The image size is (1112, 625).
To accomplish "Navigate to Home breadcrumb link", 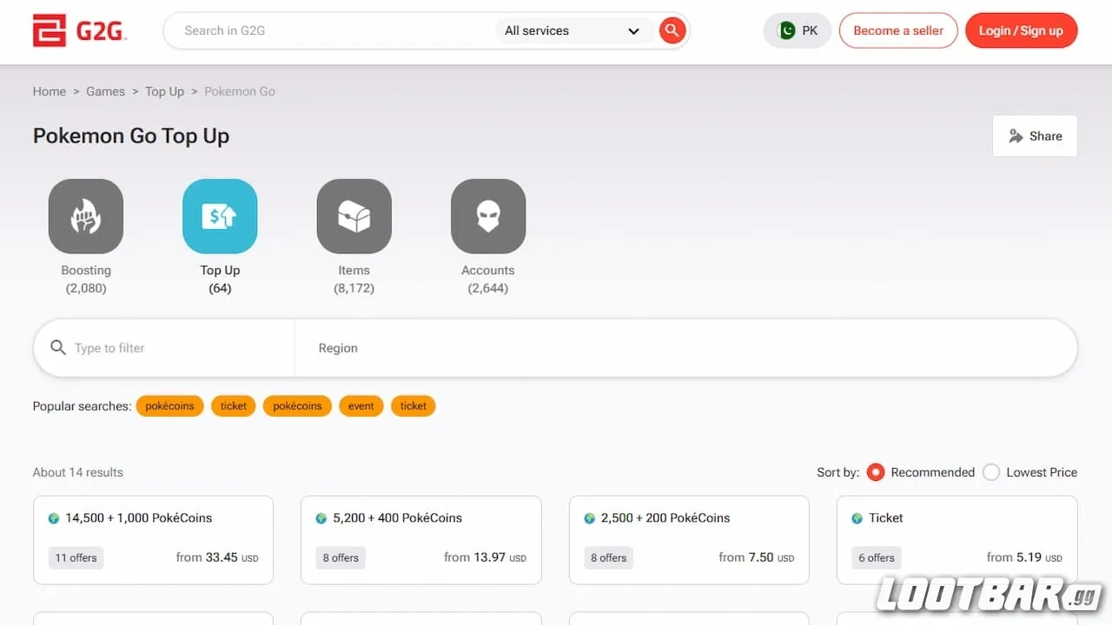I will 50,91.
